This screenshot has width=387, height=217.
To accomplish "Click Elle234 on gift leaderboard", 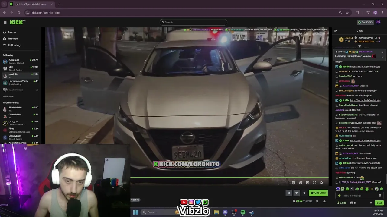I will point(349,38).
